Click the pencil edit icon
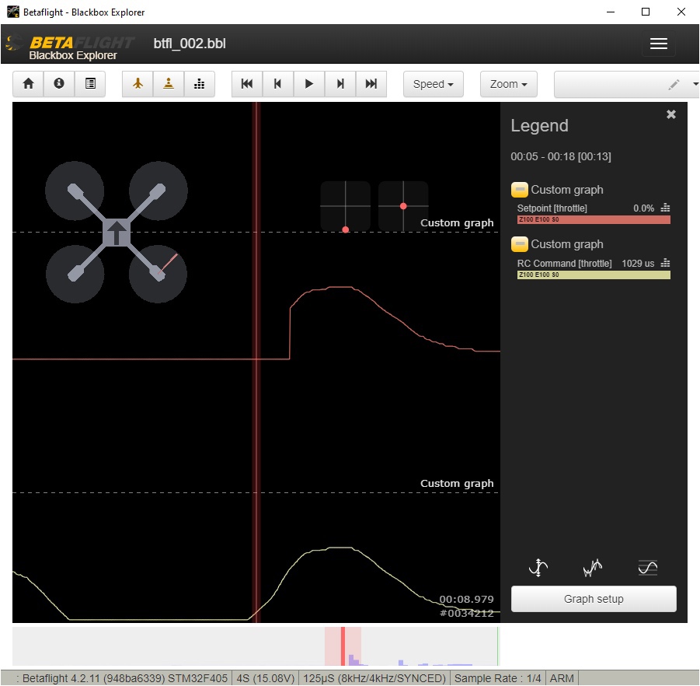 674,84
